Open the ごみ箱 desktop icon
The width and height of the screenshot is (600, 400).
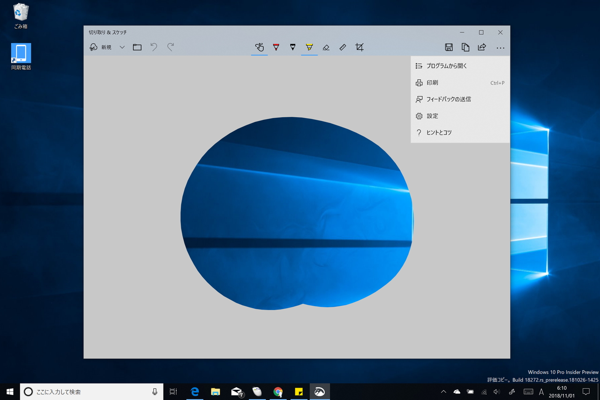[x=21, y=16]
